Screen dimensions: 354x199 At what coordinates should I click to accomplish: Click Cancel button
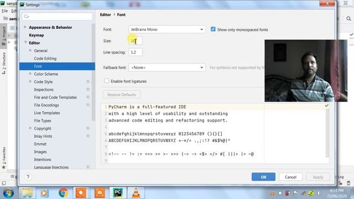[x=290, y=177]
